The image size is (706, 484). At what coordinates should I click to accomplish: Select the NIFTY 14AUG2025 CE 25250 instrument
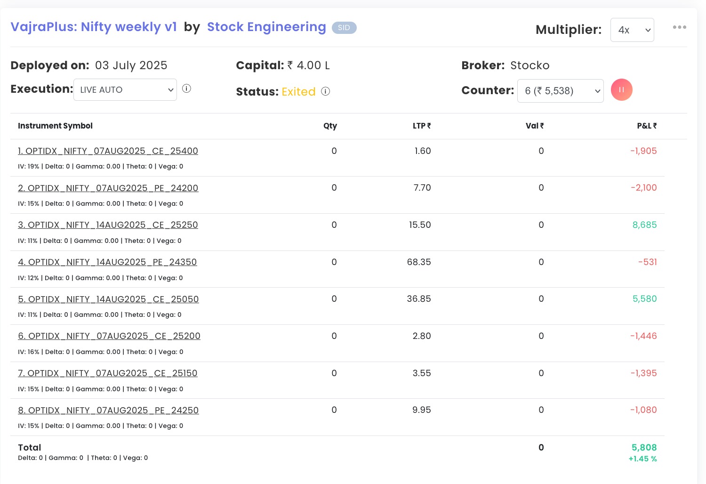[x=108, y=225]
